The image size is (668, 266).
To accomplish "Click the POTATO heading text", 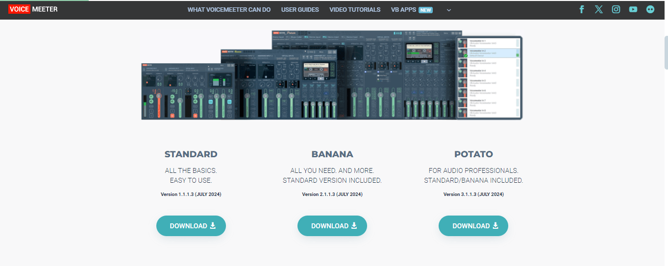I will tap(473, 154).
